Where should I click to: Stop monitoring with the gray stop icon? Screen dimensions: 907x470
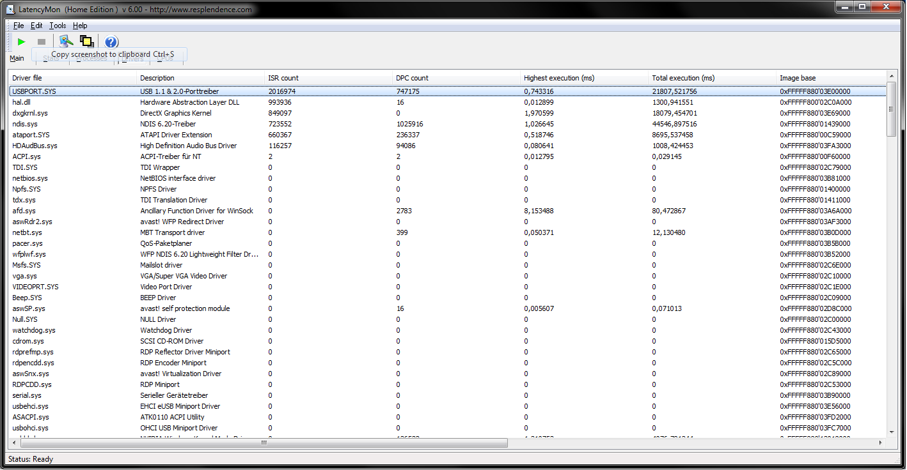point(42,42)
